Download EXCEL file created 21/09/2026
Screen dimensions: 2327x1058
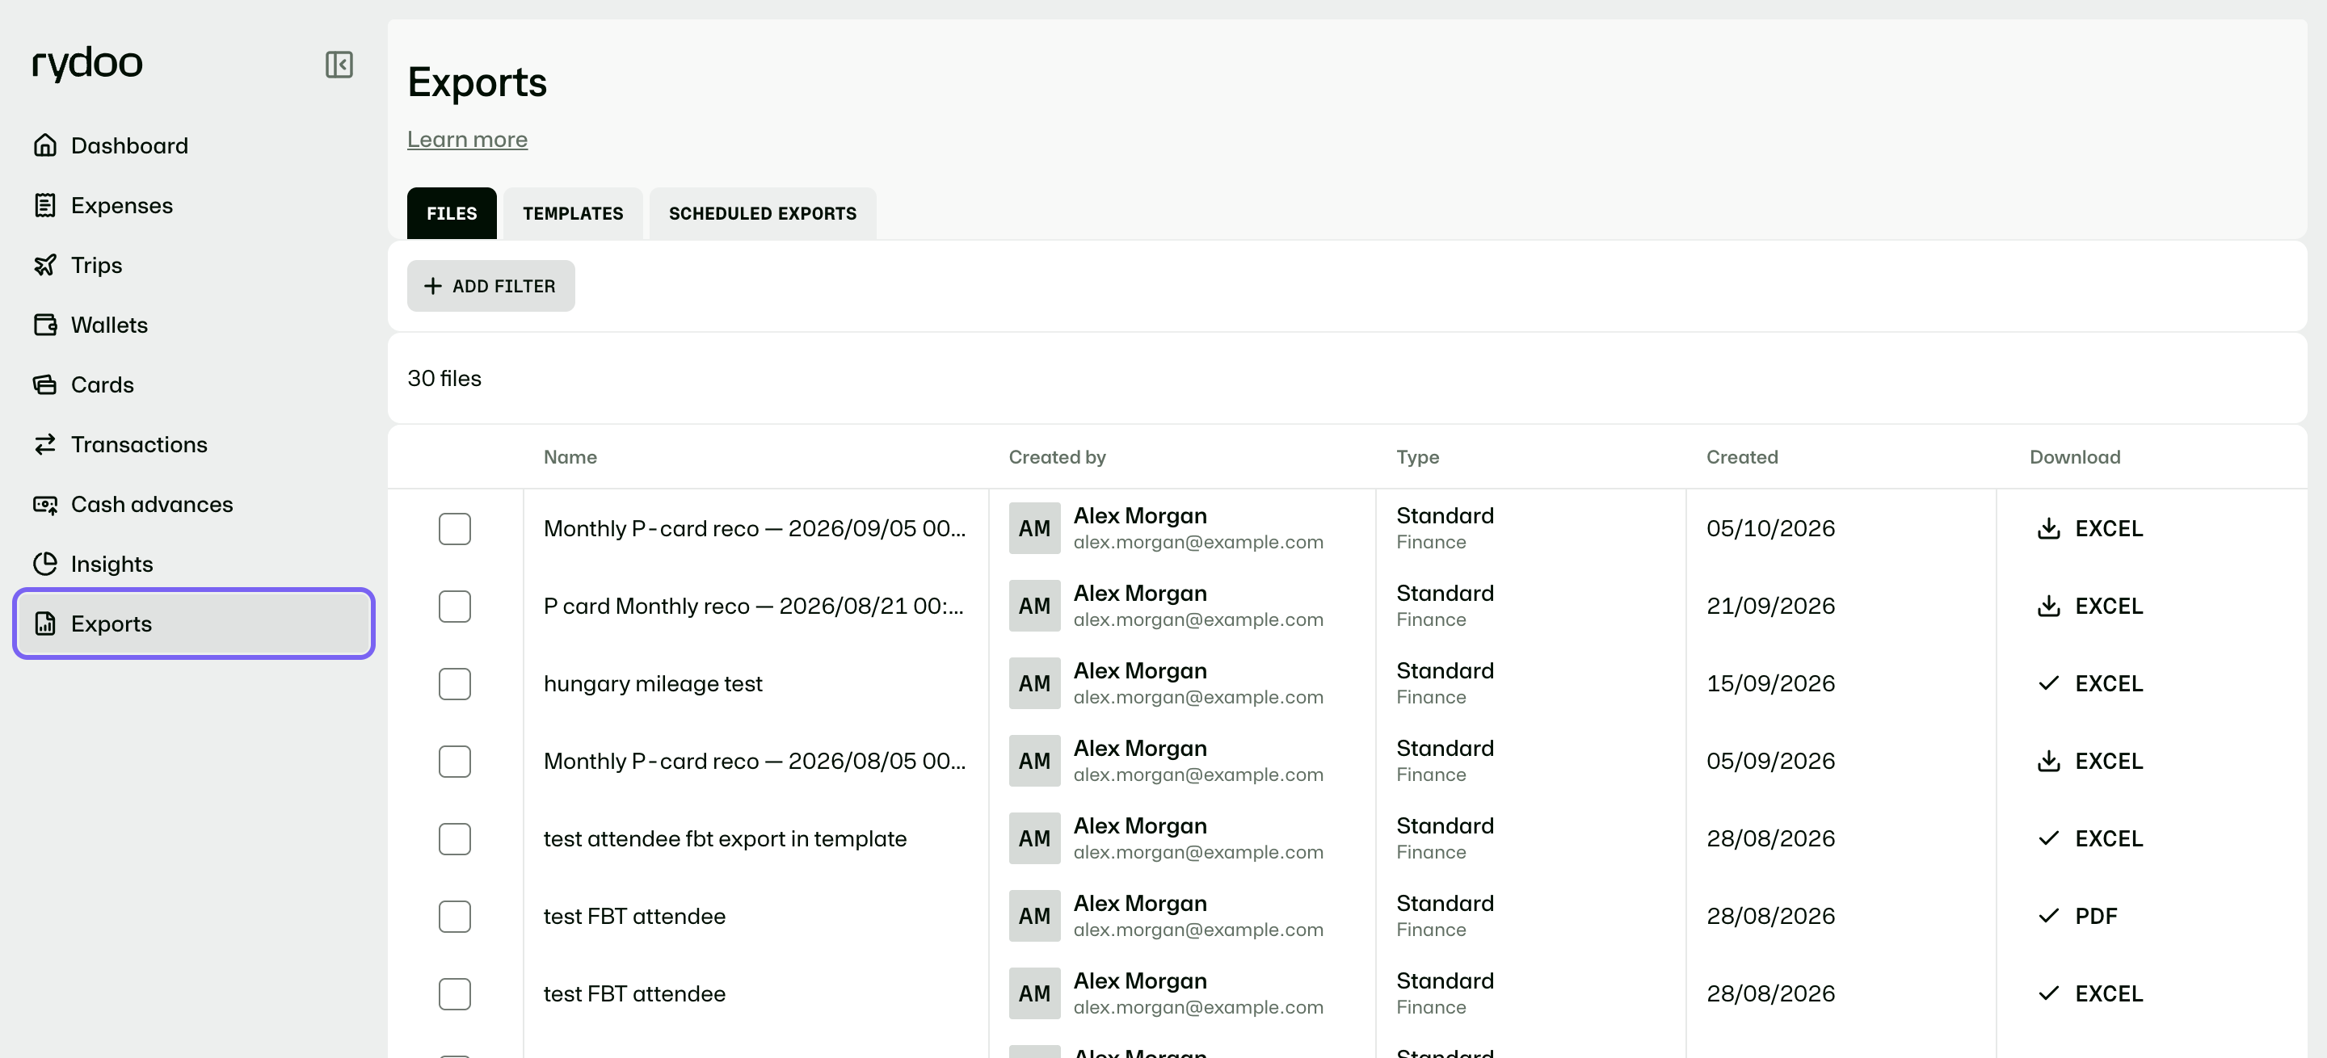coord(2089,606)
